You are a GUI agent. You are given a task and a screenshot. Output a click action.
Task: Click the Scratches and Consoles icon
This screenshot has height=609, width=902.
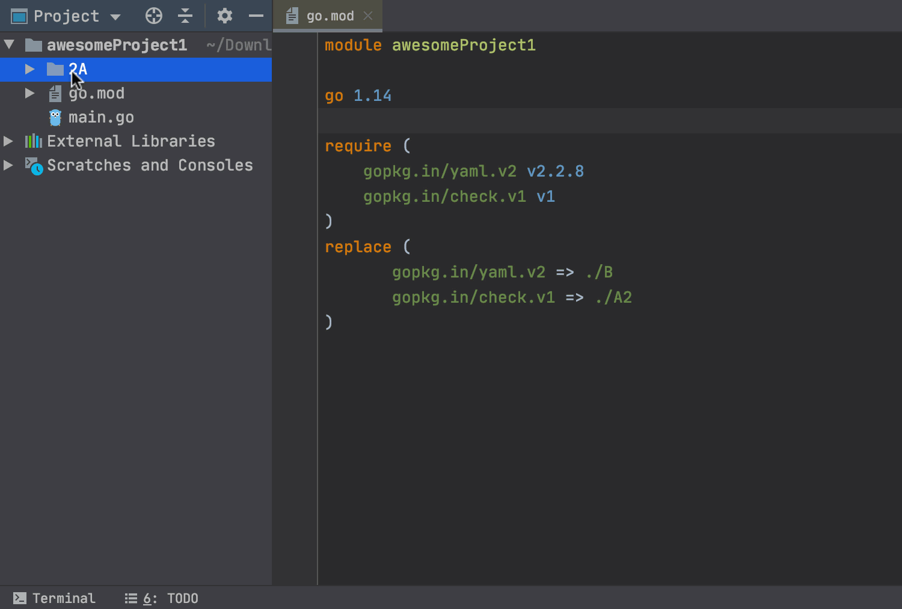[34, 166]
